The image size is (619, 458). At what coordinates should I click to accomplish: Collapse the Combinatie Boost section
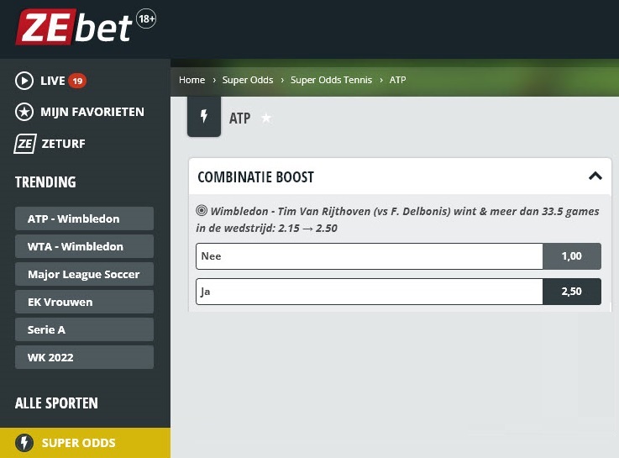(x=595, y=176)
